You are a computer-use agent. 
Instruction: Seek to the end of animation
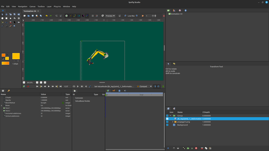tap(60, 86)
